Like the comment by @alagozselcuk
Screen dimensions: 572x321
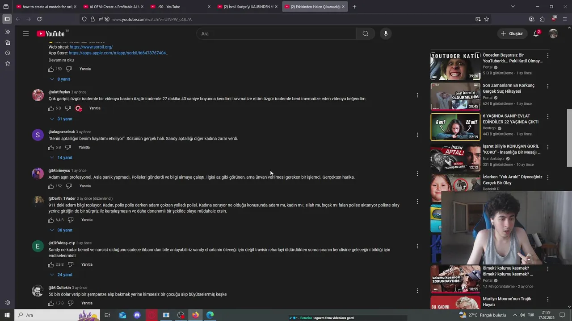[51, 148]
